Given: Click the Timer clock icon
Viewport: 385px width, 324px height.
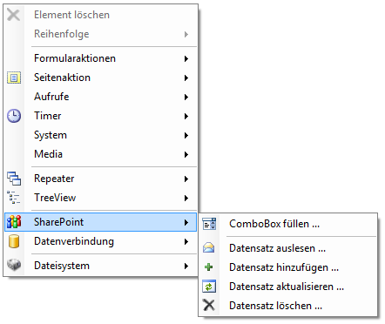Looking at the screenshot, I should click(14, 116).
